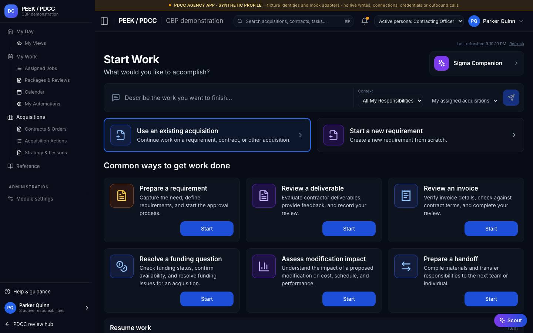Open My Automations

pyautogui.click(x=42, y=104)
